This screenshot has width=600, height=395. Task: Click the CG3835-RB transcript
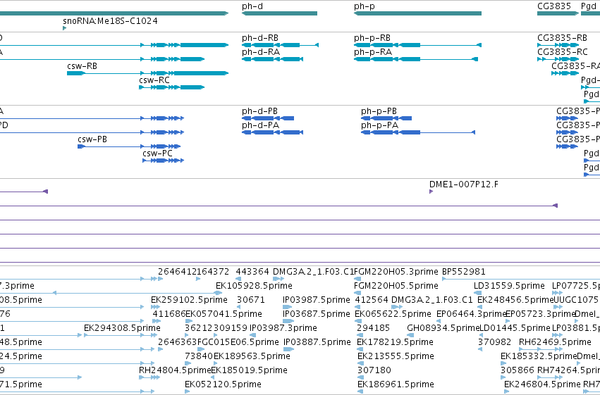558,45
